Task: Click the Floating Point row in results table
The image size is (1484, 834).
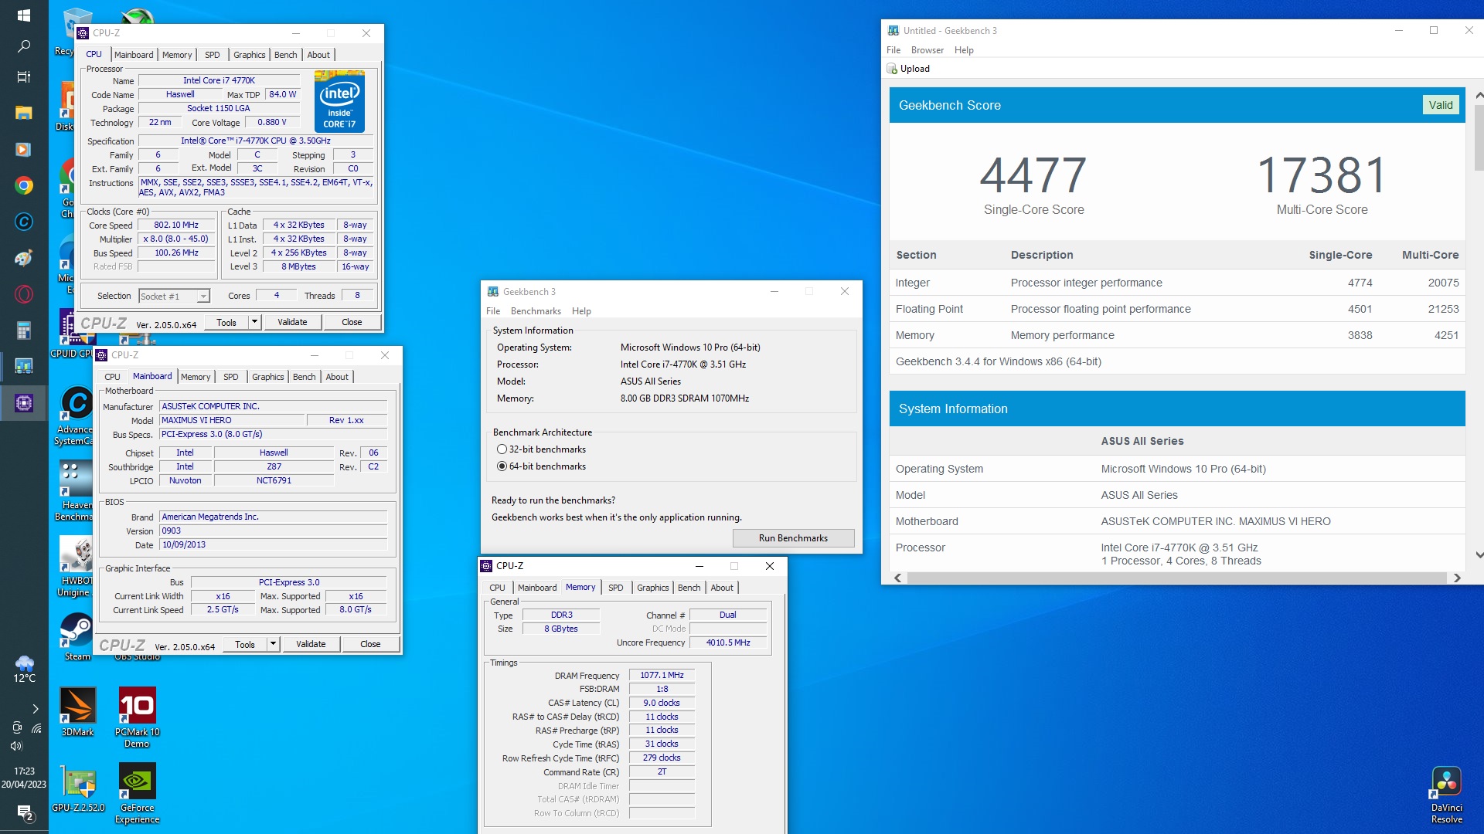Action: [x=1177, y=309]
